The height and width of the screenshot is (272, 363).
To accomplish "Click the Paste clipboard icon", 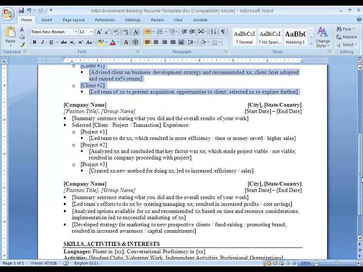I will pyautogui.click(x=10, y=32).
